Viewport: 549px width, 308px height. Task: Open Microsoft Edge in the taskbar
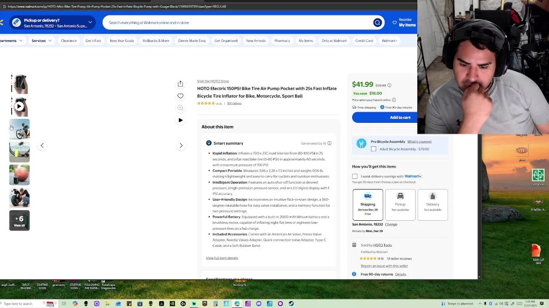pos(237,304)
